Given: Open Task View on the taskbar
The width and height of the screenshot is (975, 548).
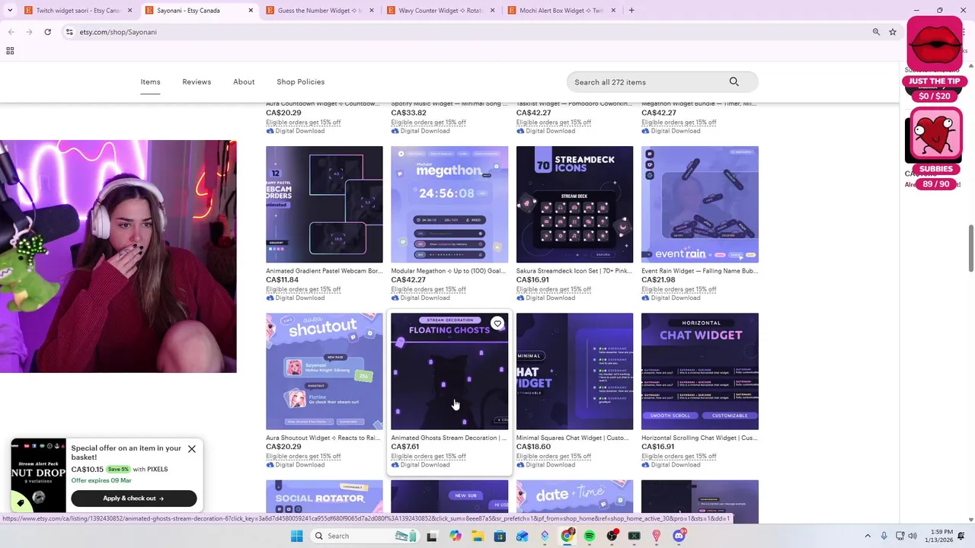Looking at the screenshot, I should point(432,536).
